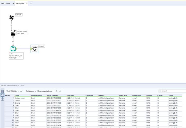Click the Input Data tool output anchor
This screenshot has height=128, width=186.
pyautogui.click(x=17, y=49)
